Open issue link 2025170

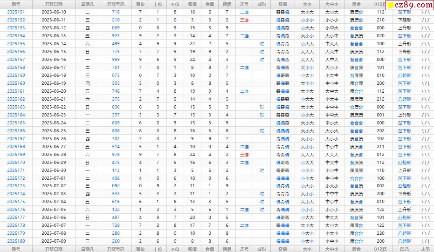(x=16, y=163)
